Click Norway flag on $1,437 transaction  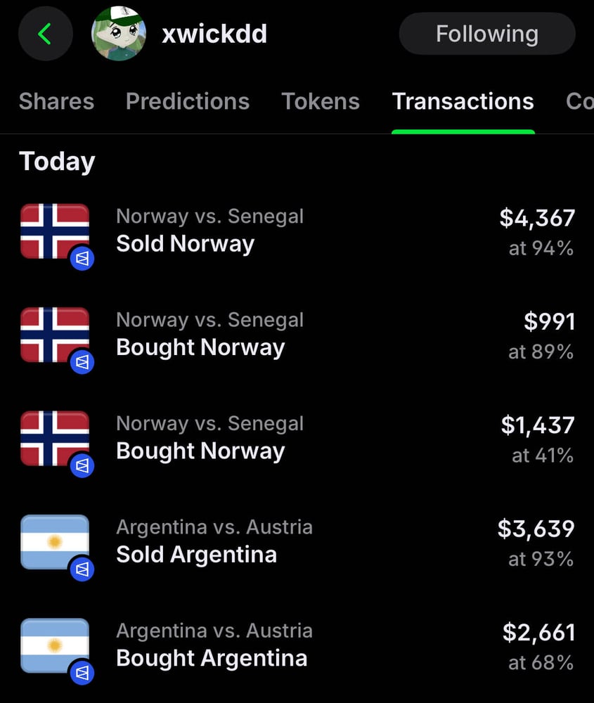pos(55,439)
